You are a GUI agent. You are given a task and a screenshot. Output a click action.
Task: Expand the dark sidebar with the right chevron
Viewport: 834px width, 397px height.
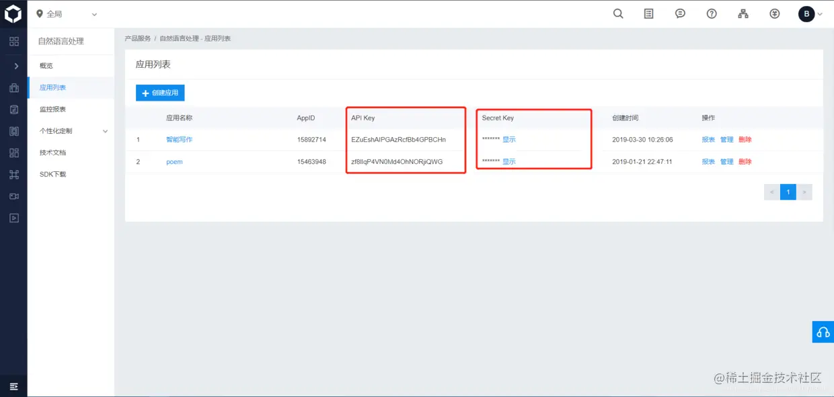16,66
